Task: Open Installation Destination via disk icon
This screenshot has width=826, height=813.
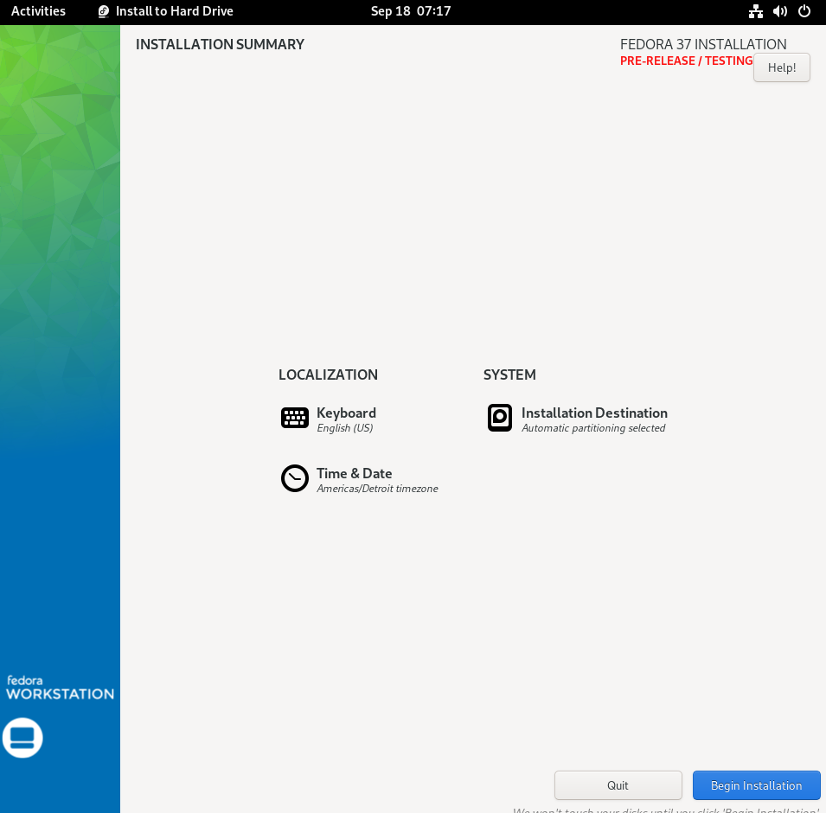Action: point(499,418)
